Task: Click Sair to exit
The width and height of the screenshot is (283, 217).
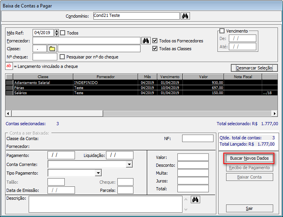Action: 249,208
